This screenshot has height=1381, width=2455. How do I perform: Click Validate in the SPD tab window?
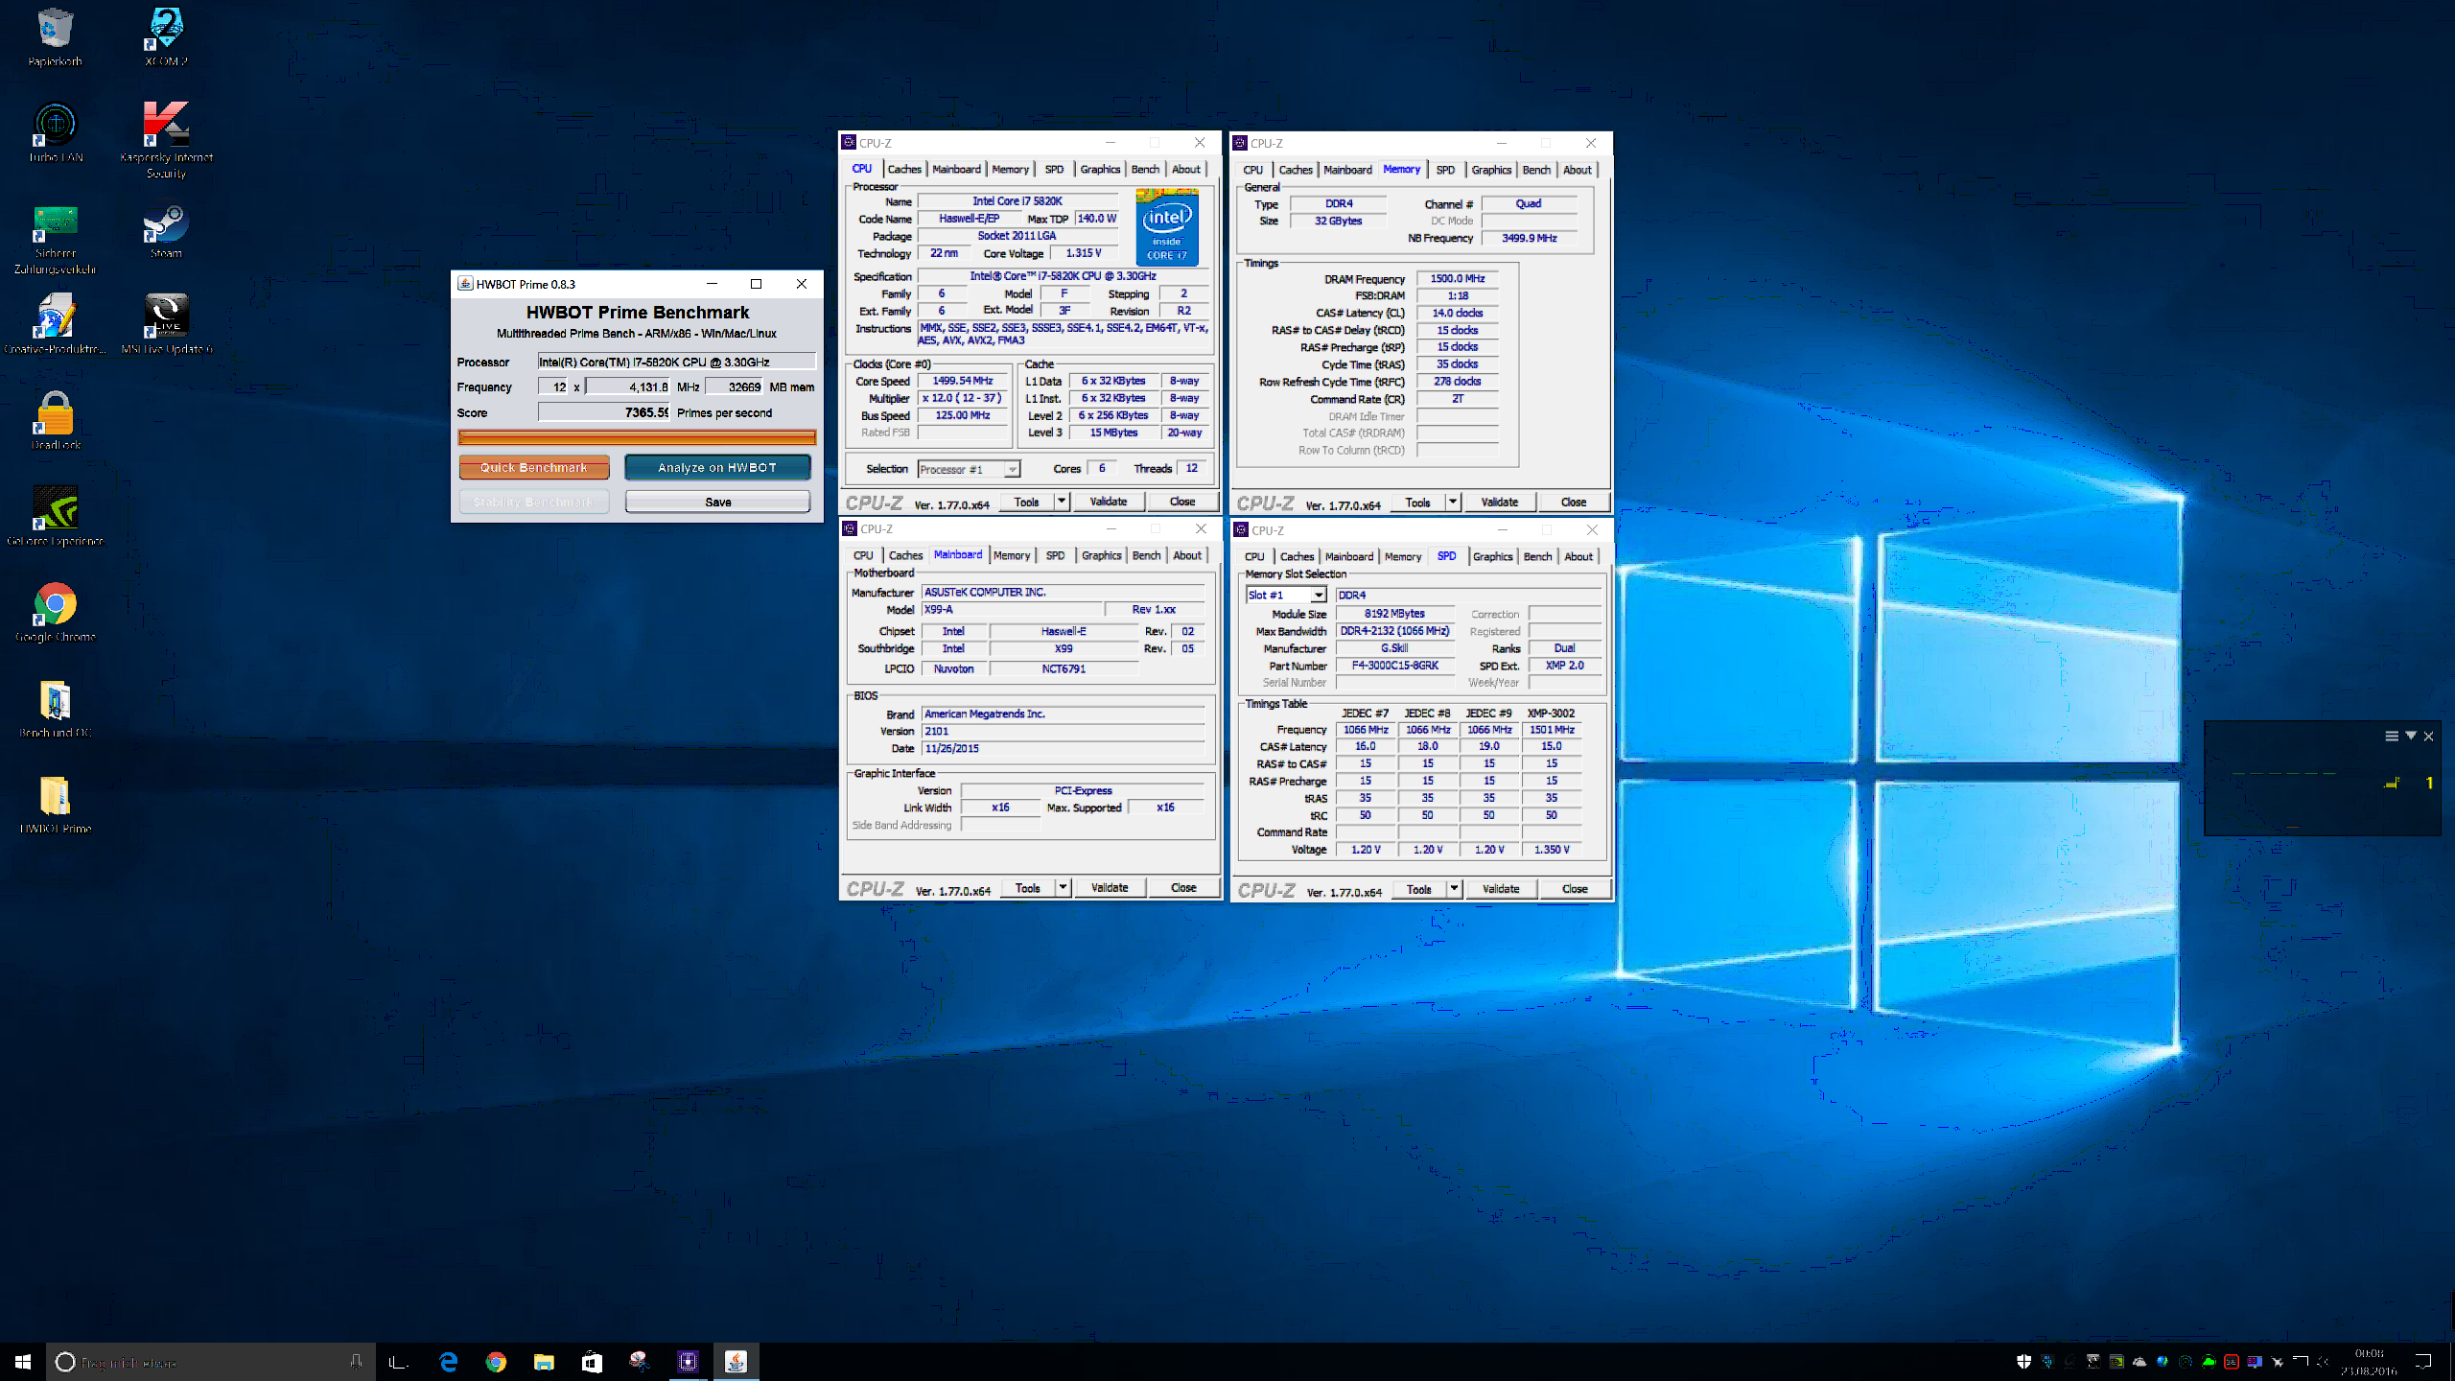(1501, 889)
